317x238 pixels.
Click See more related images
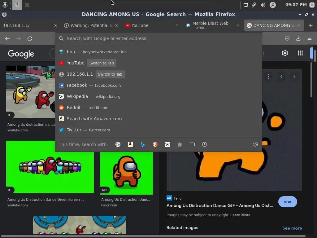coord(292,228)
